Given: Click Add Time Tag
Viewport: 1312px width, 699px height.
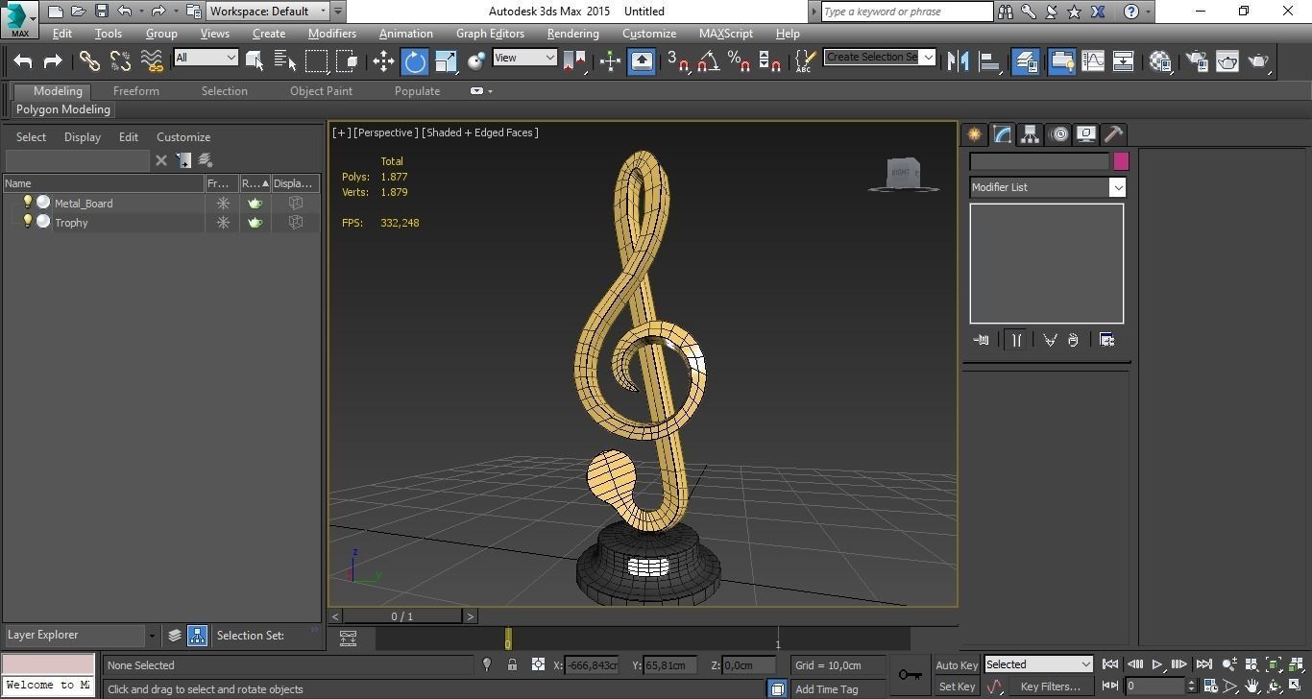Looking at the screenshot, I should click(827, 689).
